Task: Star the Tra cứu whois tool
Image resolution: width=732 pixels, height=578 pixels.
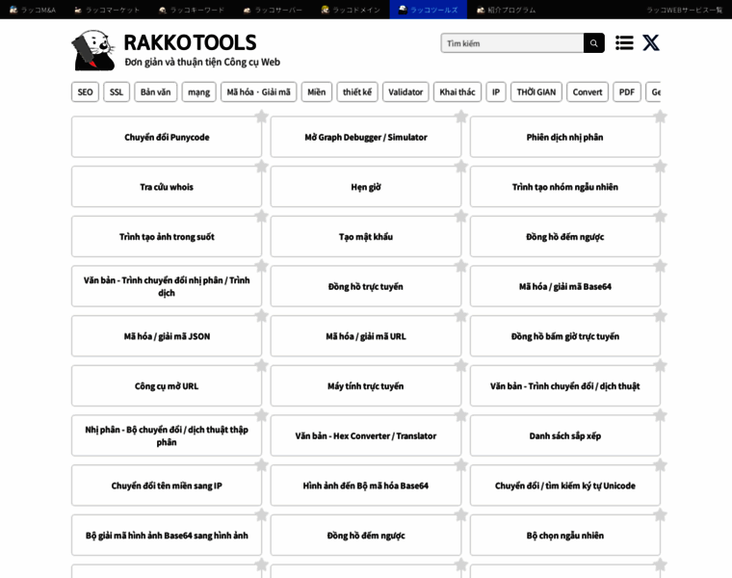Action: pyautogui.click(x=261, y=167)
